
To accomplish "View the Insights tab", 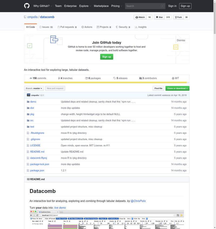I will (x=141, y=27).
